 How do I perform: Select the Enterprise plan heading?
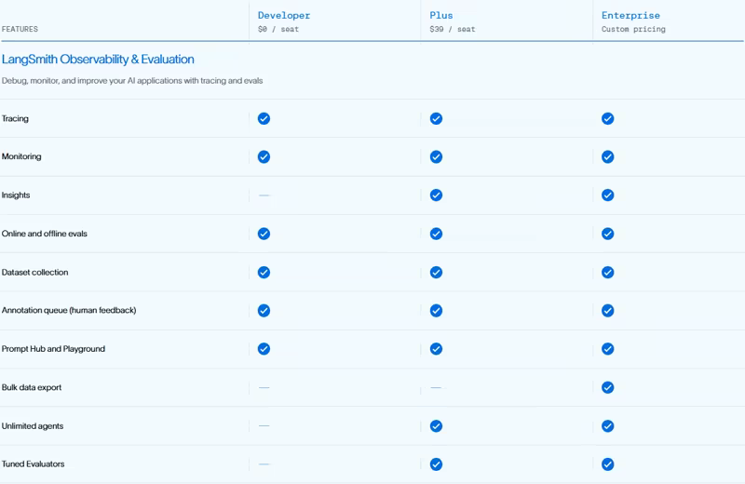(x=630, y=15)
